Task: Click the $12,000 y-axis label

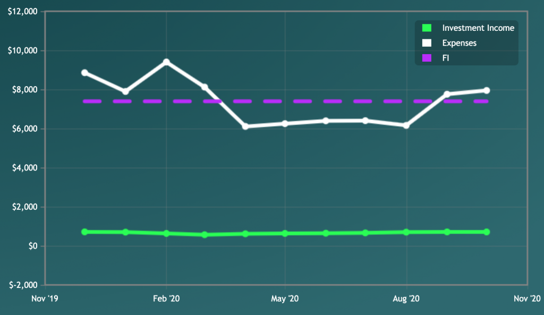Action: tap(22, 12)
